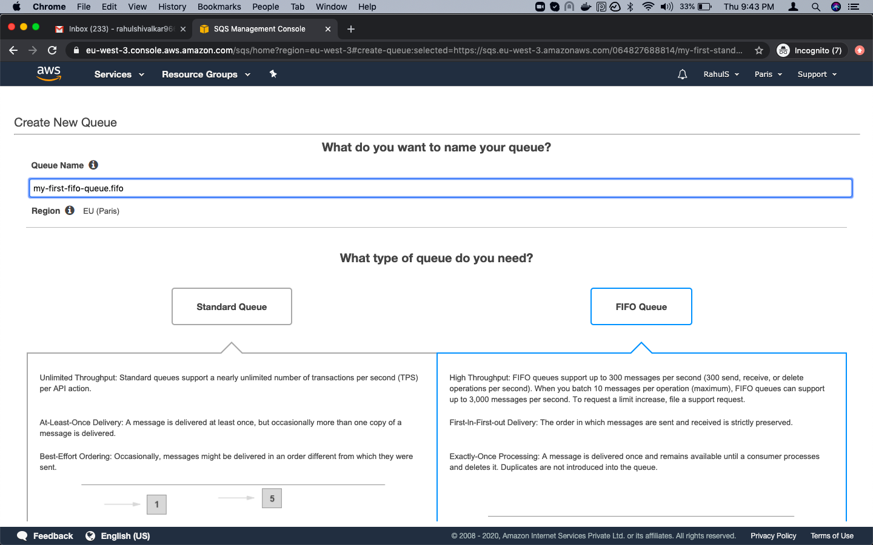
Task: Click the 'Create New Queue' heading
Action: pos(65,122)
